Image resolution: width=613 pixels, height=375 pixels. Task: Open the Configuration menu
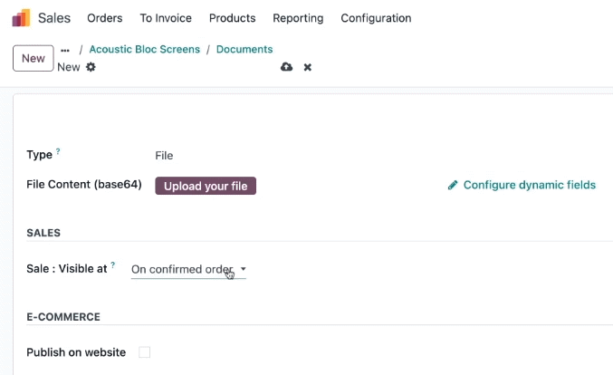(x=376, y=18)
